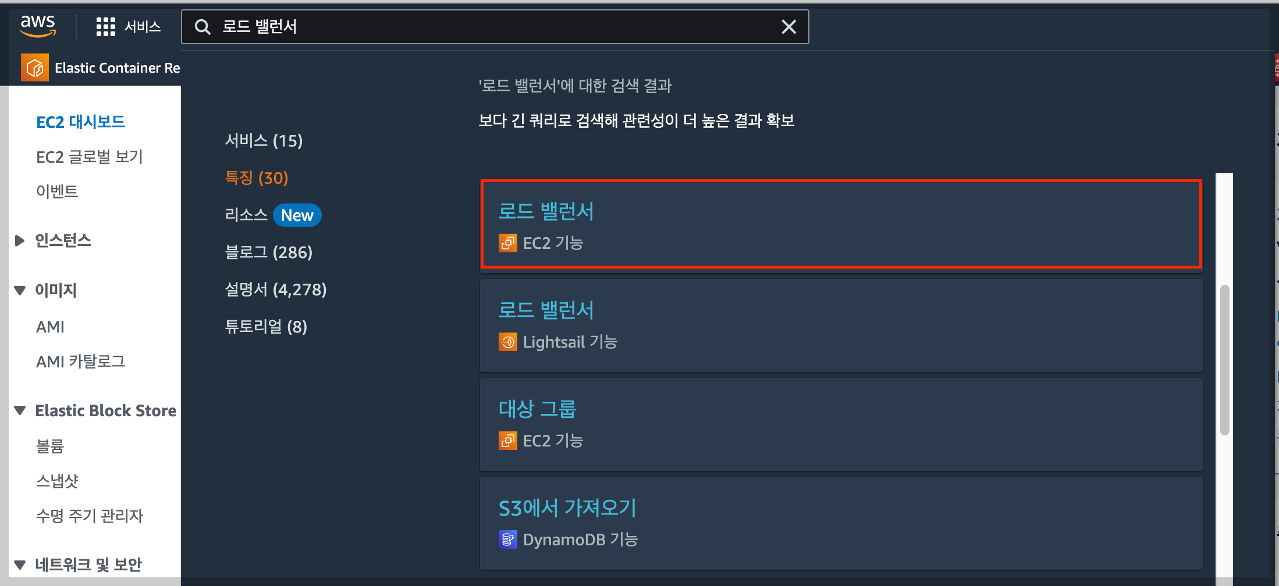Select the 블로그 (286) results category

[x=269, y=252]
